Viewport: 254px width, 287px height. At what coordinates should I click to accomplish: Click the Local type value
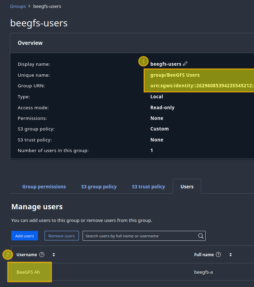pyautogui.click(x=157, y=97)
